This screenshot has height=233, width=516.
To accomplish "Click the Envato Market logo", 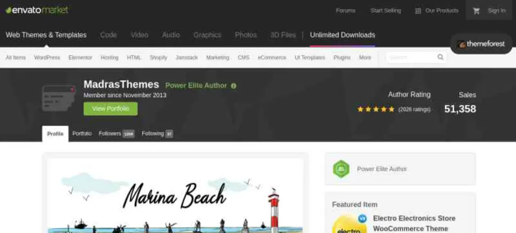I will pyautogui.click(x=37, y=10).
